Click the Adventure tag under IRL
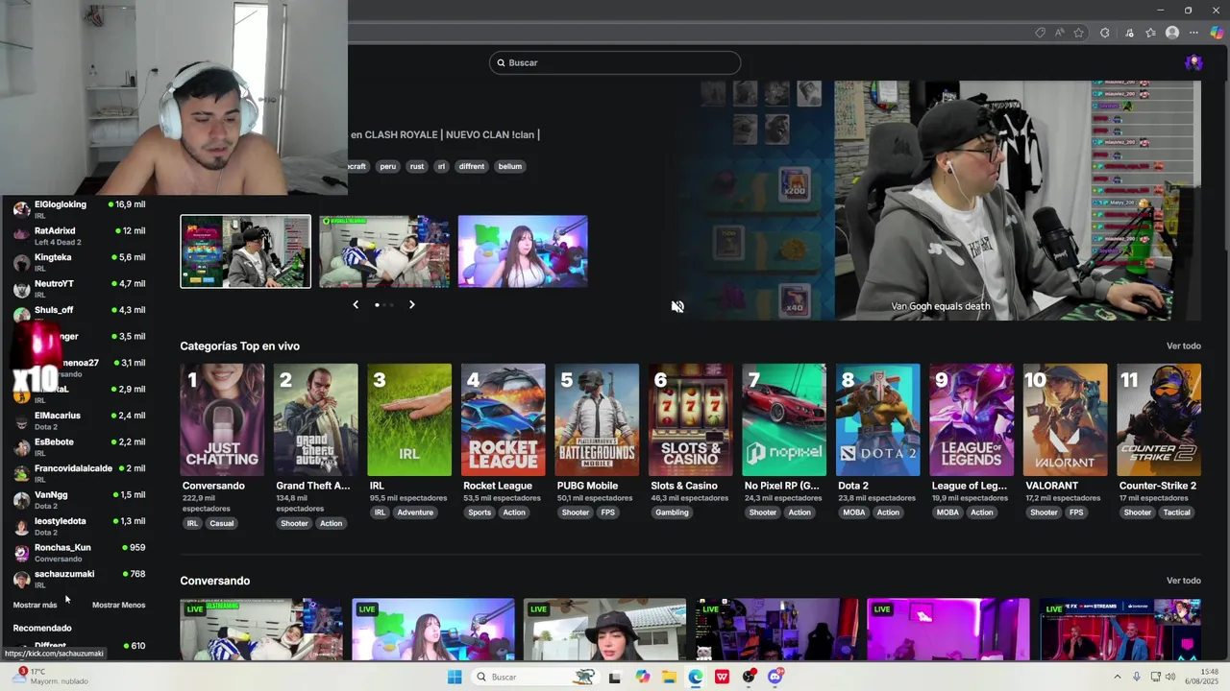Screen dimensions: 1230x691 point(415,512)
